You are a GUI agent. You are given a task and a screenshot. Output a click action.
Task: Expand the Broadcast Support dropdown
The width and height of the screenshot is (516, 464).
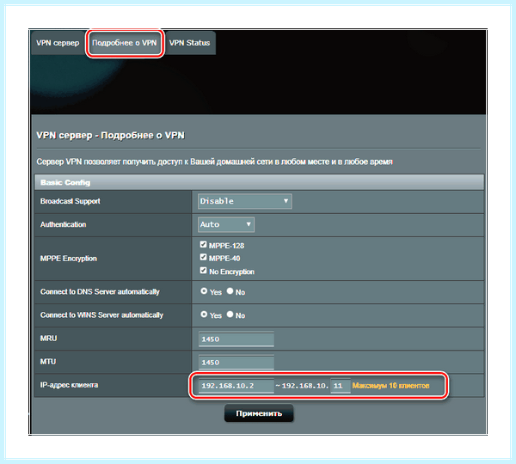(x=244, y=201)
